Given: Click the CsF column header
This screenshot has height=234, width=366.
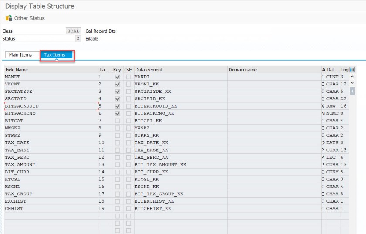Looking at the screenshot, I should 128,70.
